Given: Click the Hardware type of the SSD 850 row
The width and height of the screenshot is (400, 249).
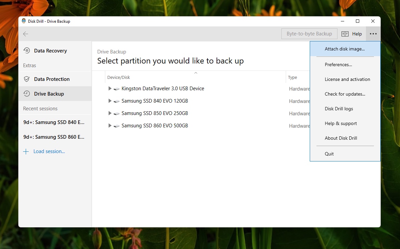Looking at the screenshot, I should (299, 114).
